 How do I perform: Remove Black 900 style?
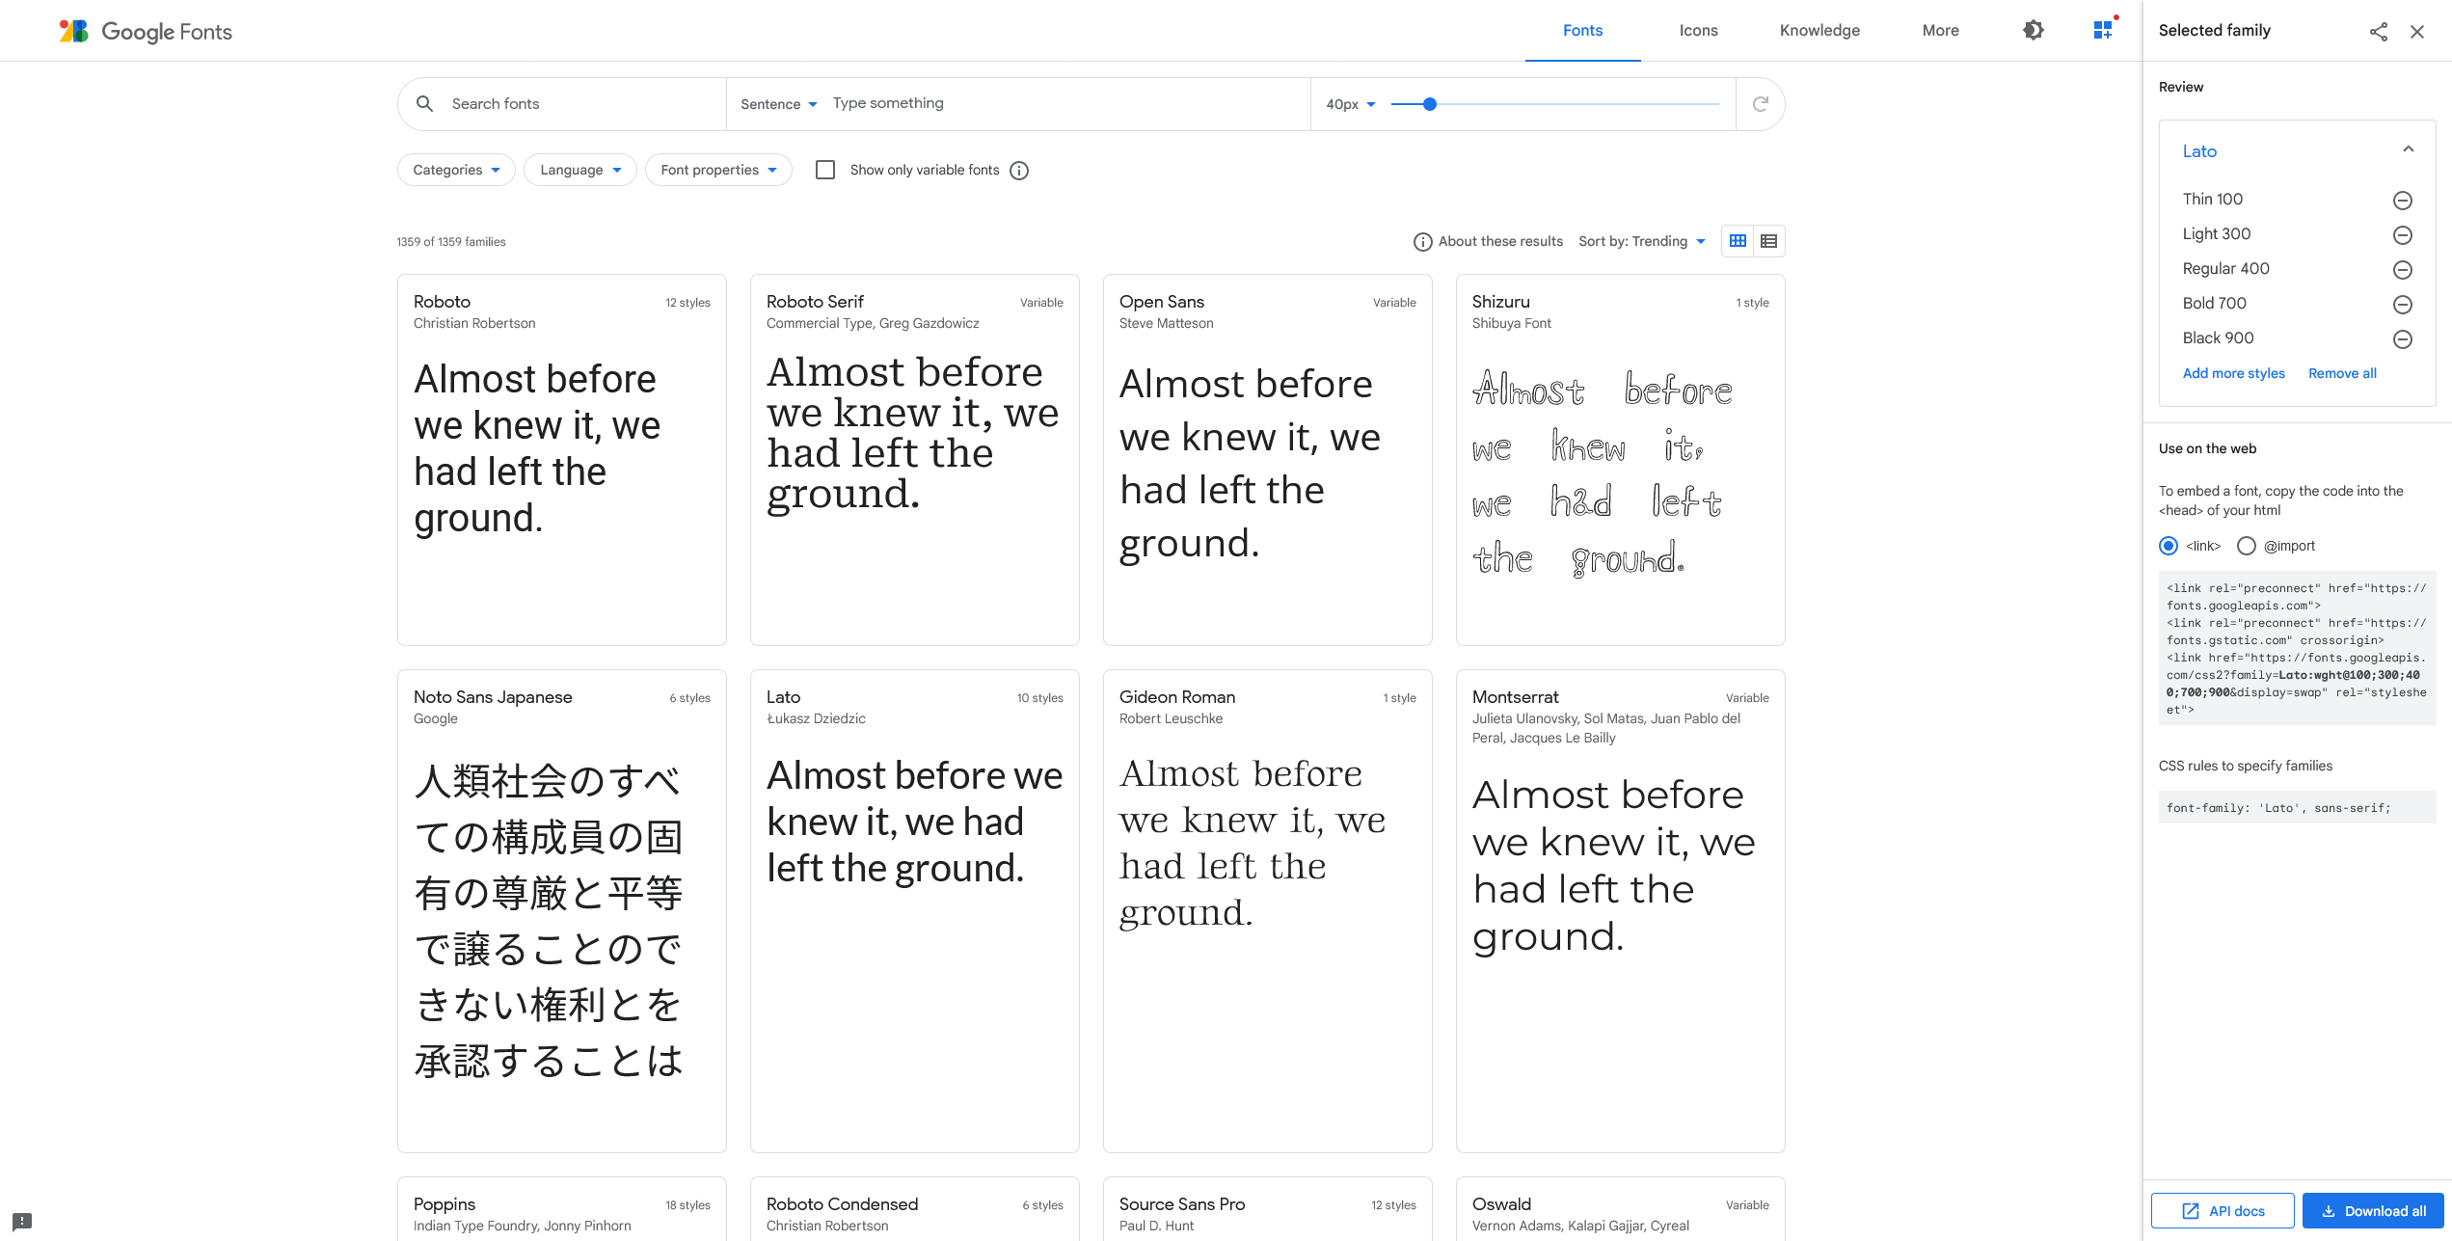click(2403, 338)
